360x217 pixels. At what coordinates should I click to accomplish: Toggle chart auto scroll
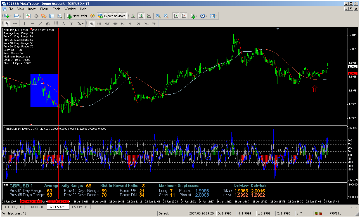[x=176, y=16]
